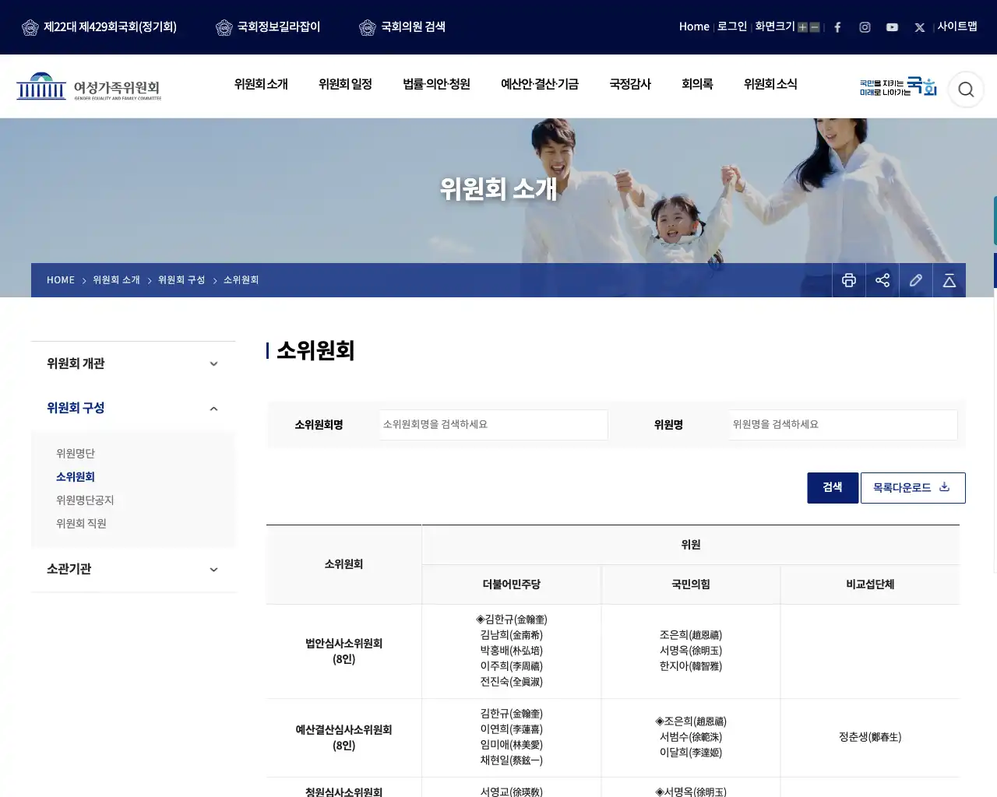Collapse the 위원회 구성 sidebar section
This screenshot has height=797, width=997.
[133, 408]
